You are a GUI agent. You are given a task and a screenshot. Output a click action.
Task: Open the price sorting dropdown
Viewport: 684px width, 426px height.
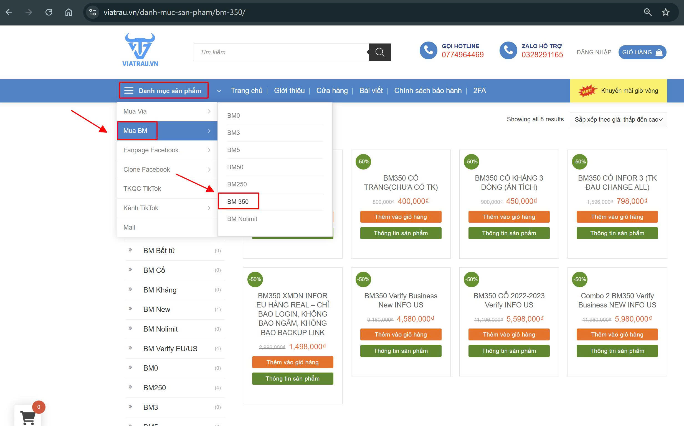(618, 119)
